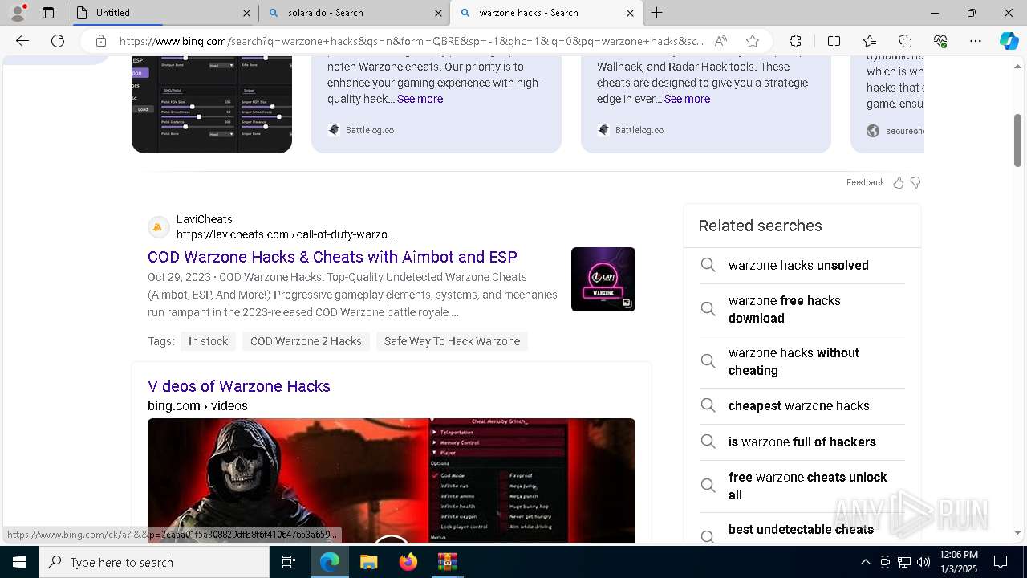The image size is (1027, 578).
Task: Dislike results with thumbs down icon
Action: 915,182
